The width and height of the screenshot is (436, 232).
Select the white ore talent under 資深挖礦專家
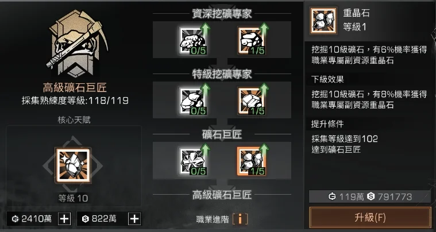(x=192, y=41)
